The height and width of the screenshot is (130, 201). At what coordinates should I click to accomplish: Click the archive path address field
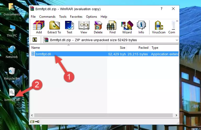point(111,40)
